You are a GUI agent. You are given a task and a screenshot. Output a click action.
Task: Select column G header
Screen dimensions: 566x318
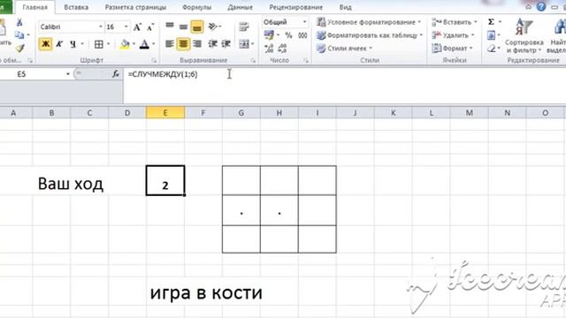[241, 113]
